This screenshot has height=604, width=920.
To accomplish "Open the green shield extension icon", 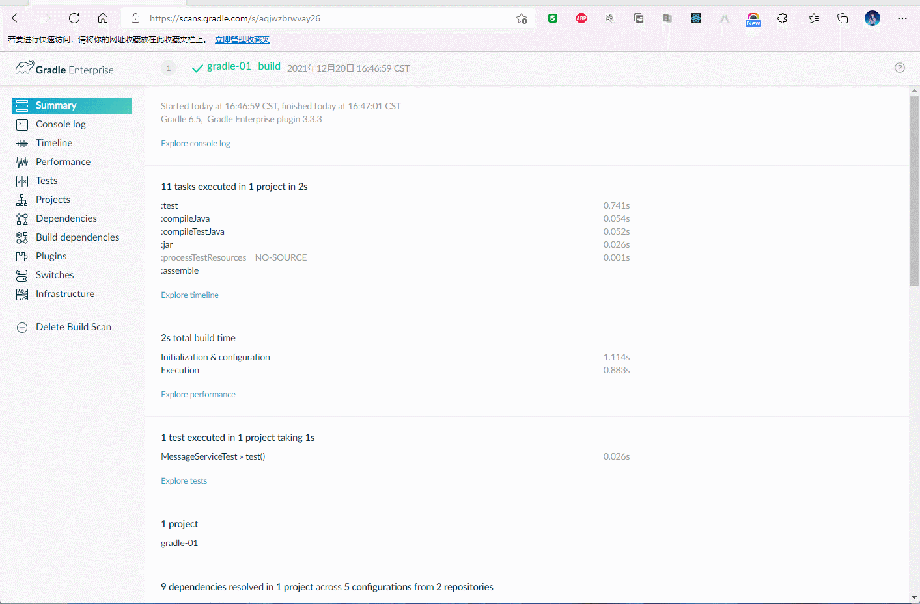I will (x=553, y=18).
